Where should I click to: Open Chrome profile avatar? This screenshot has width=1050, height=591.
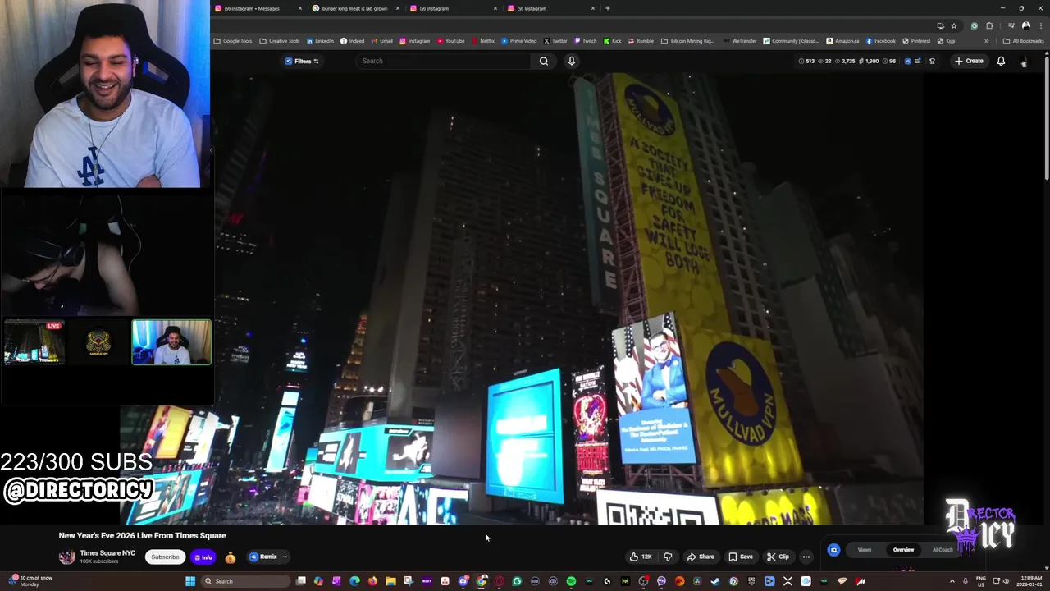1026,25
